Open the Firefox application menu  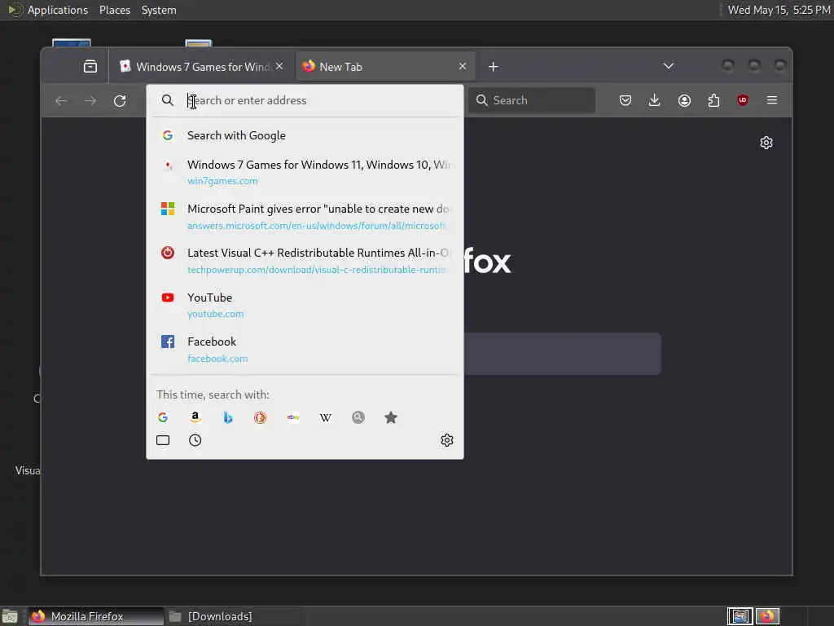coord(772,100)
